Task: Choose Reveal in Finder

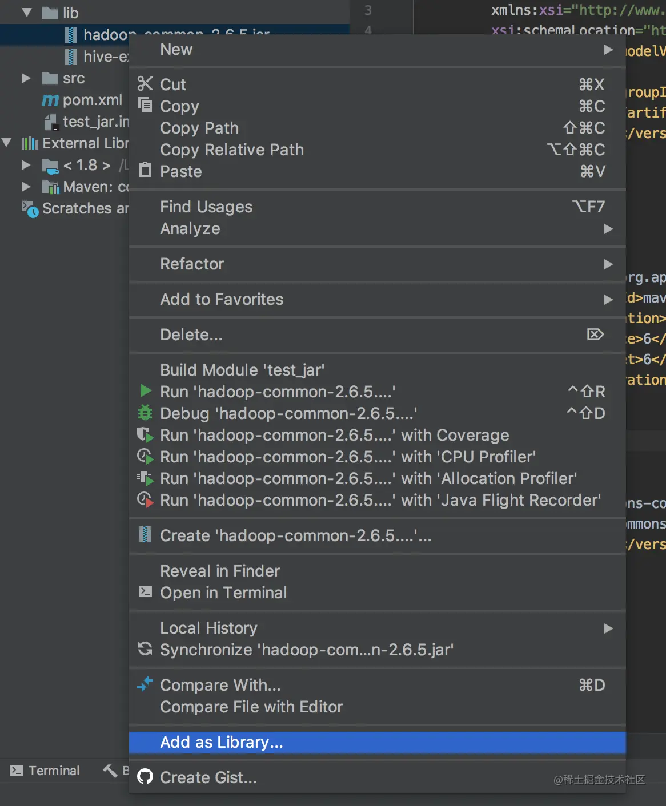Action: (x=378, y=571)
